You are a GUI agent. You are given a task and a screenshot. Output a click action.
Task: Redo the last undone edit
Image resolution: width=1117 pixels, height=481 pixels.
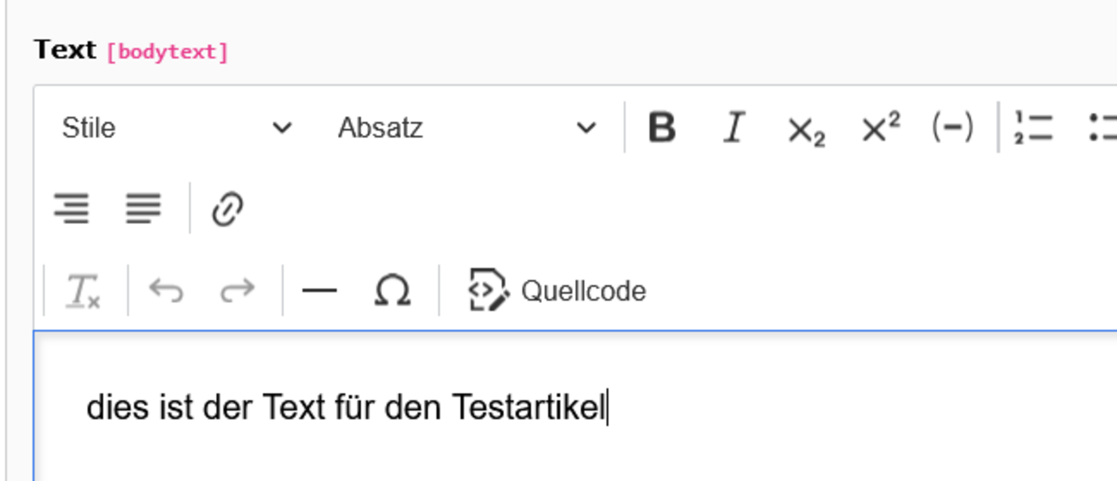pyautogui.click(x=238, y=290)
